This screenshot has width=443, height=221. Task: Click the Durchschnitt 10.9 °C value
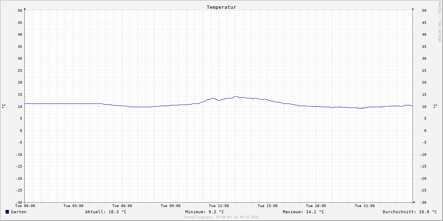(409, 212)
